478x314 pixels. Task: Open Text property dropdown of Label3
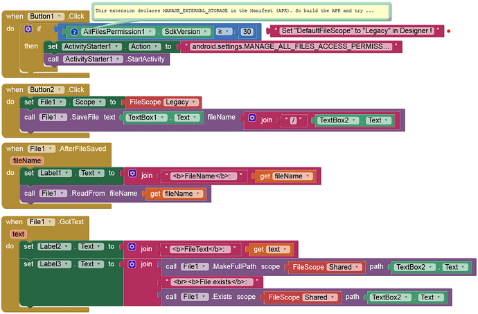click(91, 264)
